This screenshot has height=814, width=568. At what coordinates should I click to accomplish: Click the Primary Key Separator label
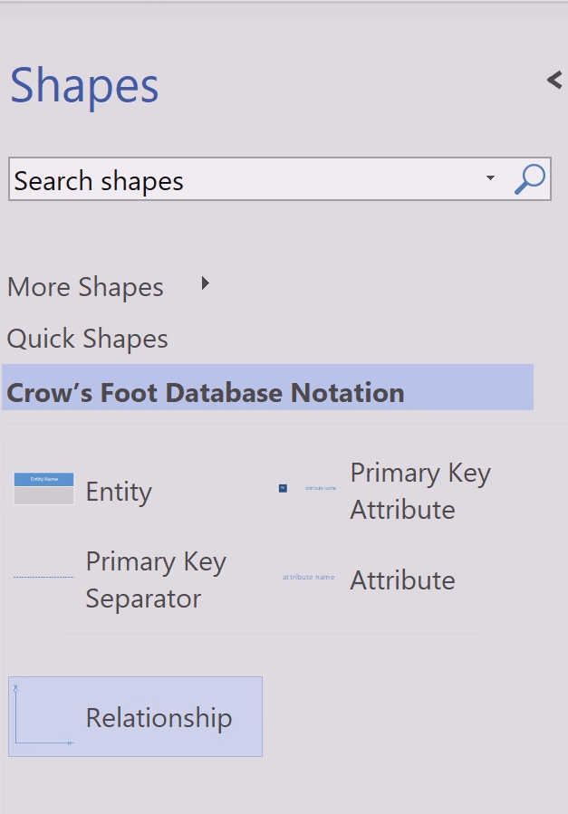[x=156, y=579]
